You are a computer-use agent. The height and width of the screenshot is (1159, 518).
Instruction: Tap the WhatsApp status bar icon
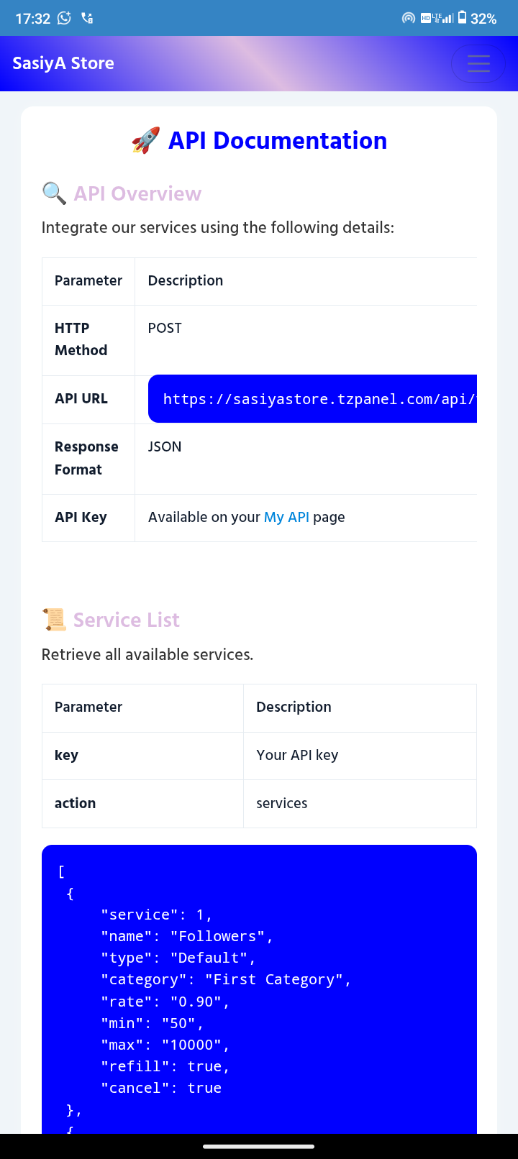click(64, 18)
